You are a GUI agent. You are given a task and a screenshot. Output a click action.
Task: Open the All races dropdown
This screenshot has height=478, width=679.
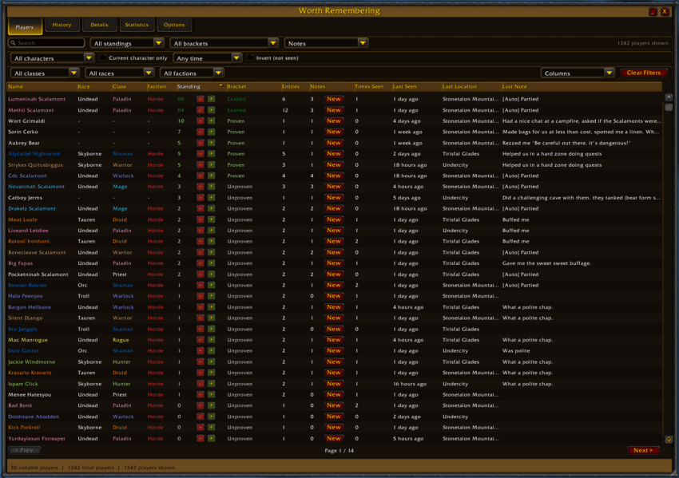pos(120,73)
